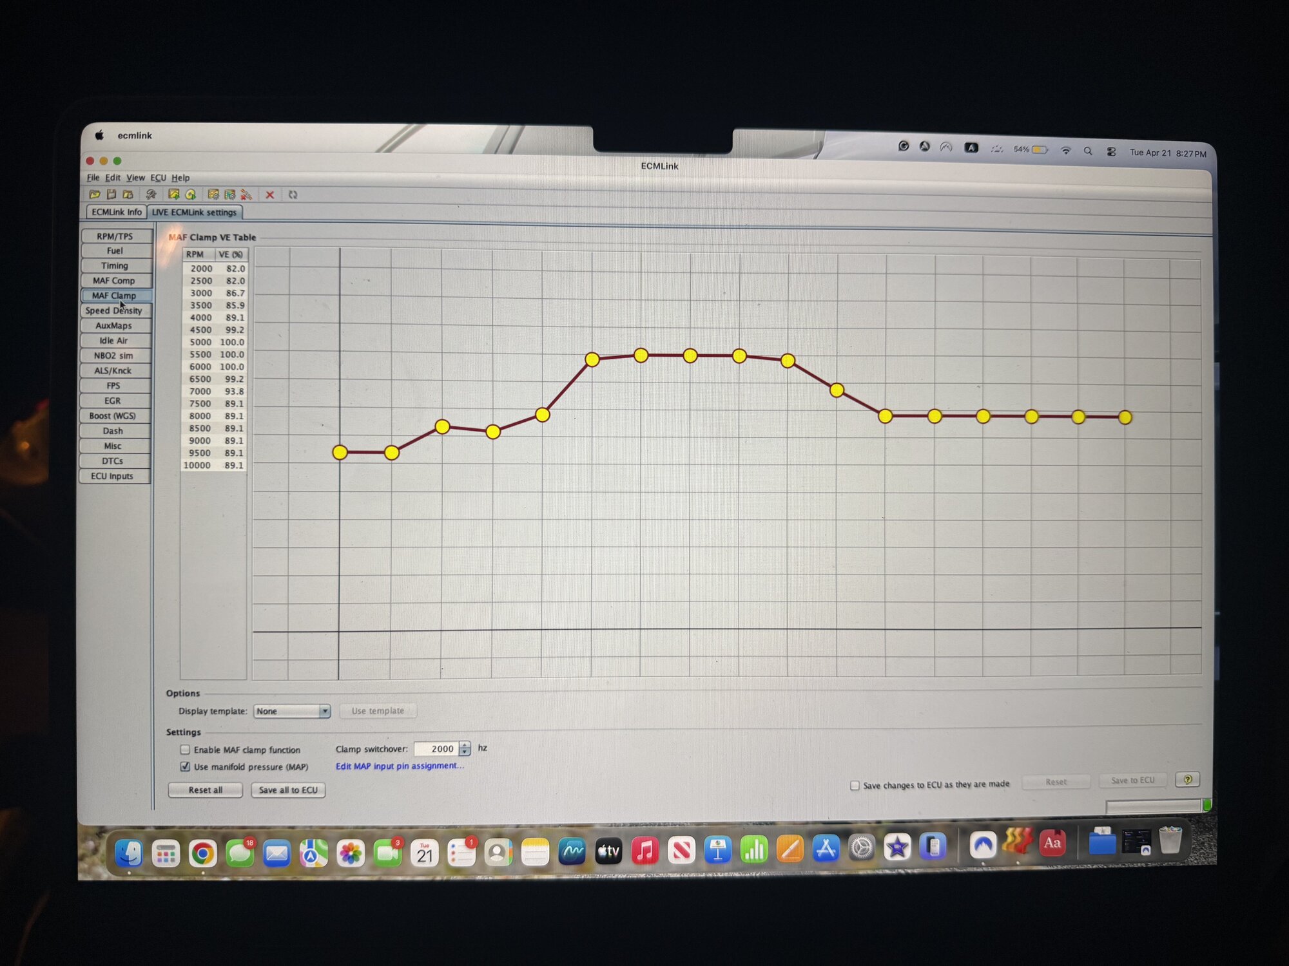Image resolution: width=1289 pixels, height=966 pixels.
Task: Open the Speed Density section
Action: [x=113, y=310]
